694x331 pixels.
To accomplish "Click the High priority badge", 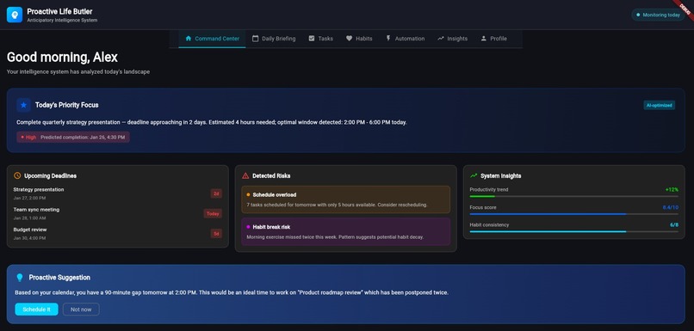I will click(x=28, y=138).
